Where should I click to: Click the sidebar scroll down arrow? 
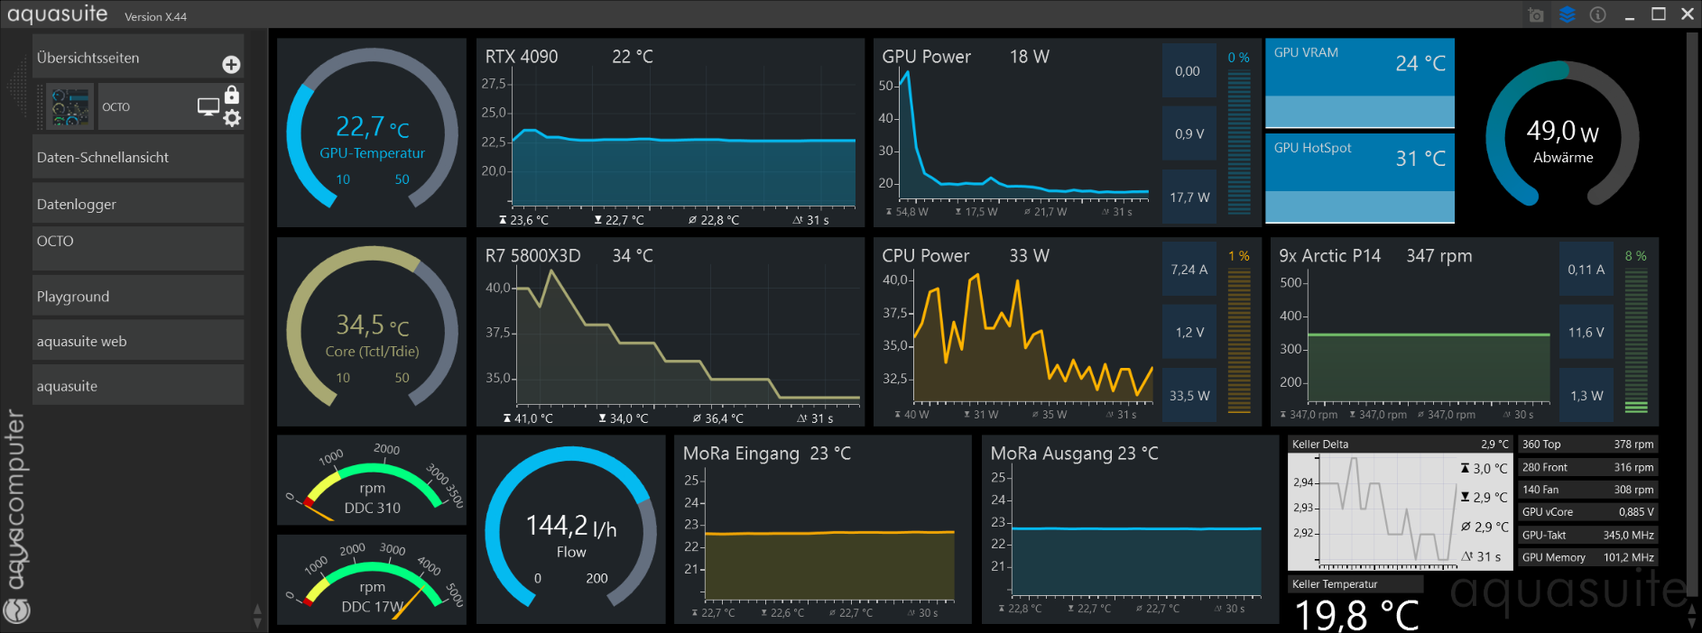click(x=257, y=622)
